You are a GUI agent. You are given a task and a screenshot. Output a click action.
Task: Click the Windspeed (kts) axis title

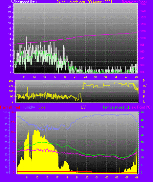(24, 2)
